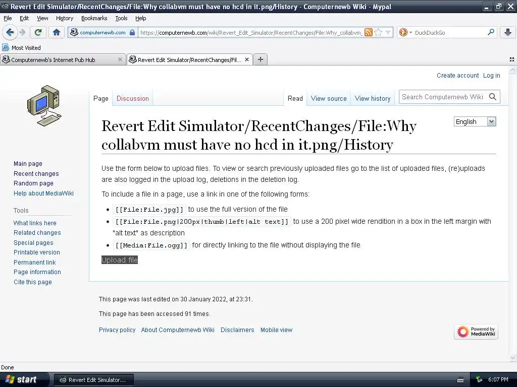Open the History menu
Viewport: 517px width, 387px height.
point(64,18)
